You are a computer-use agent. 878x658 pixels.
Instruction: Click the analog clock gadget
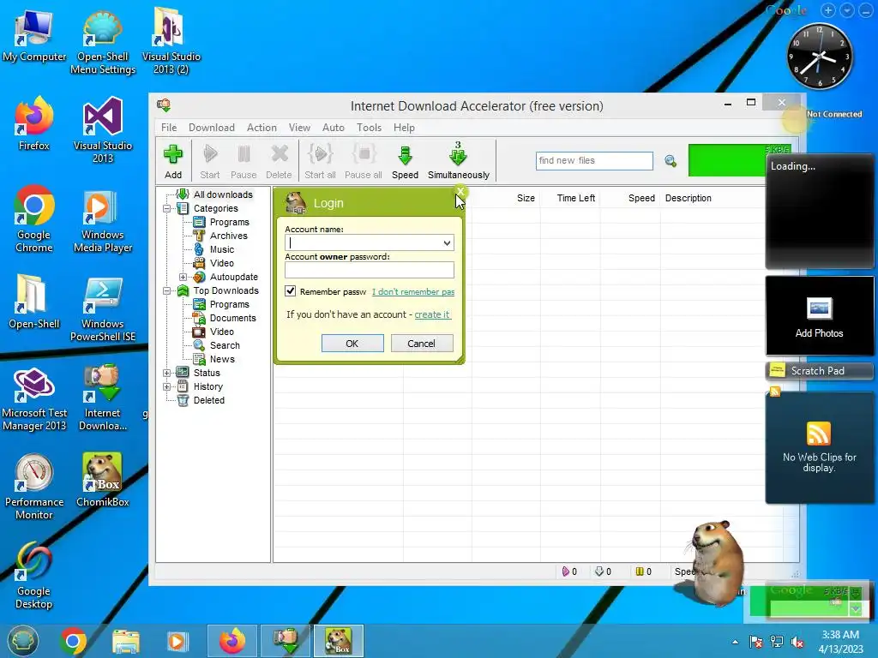(819, 57)
